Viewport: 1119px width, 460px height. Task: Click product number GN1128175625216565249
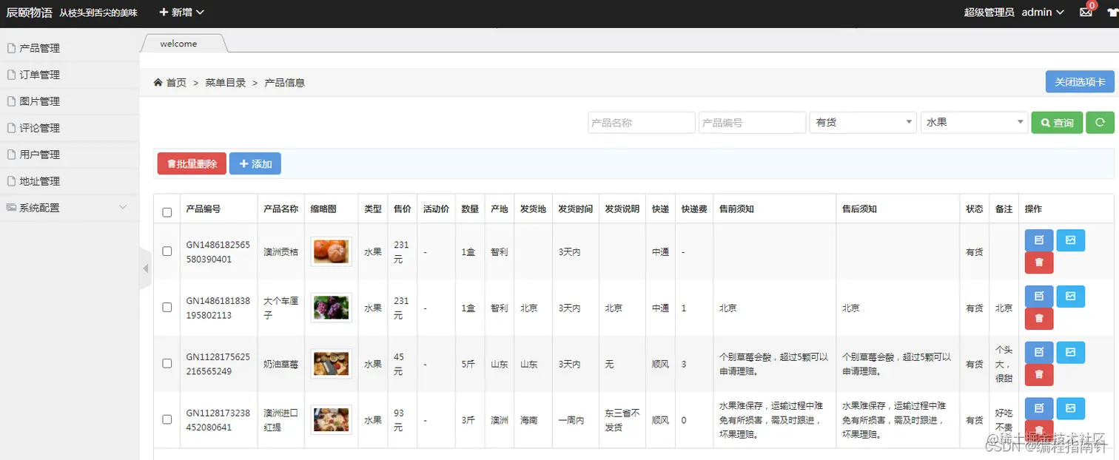coord(218,363)
